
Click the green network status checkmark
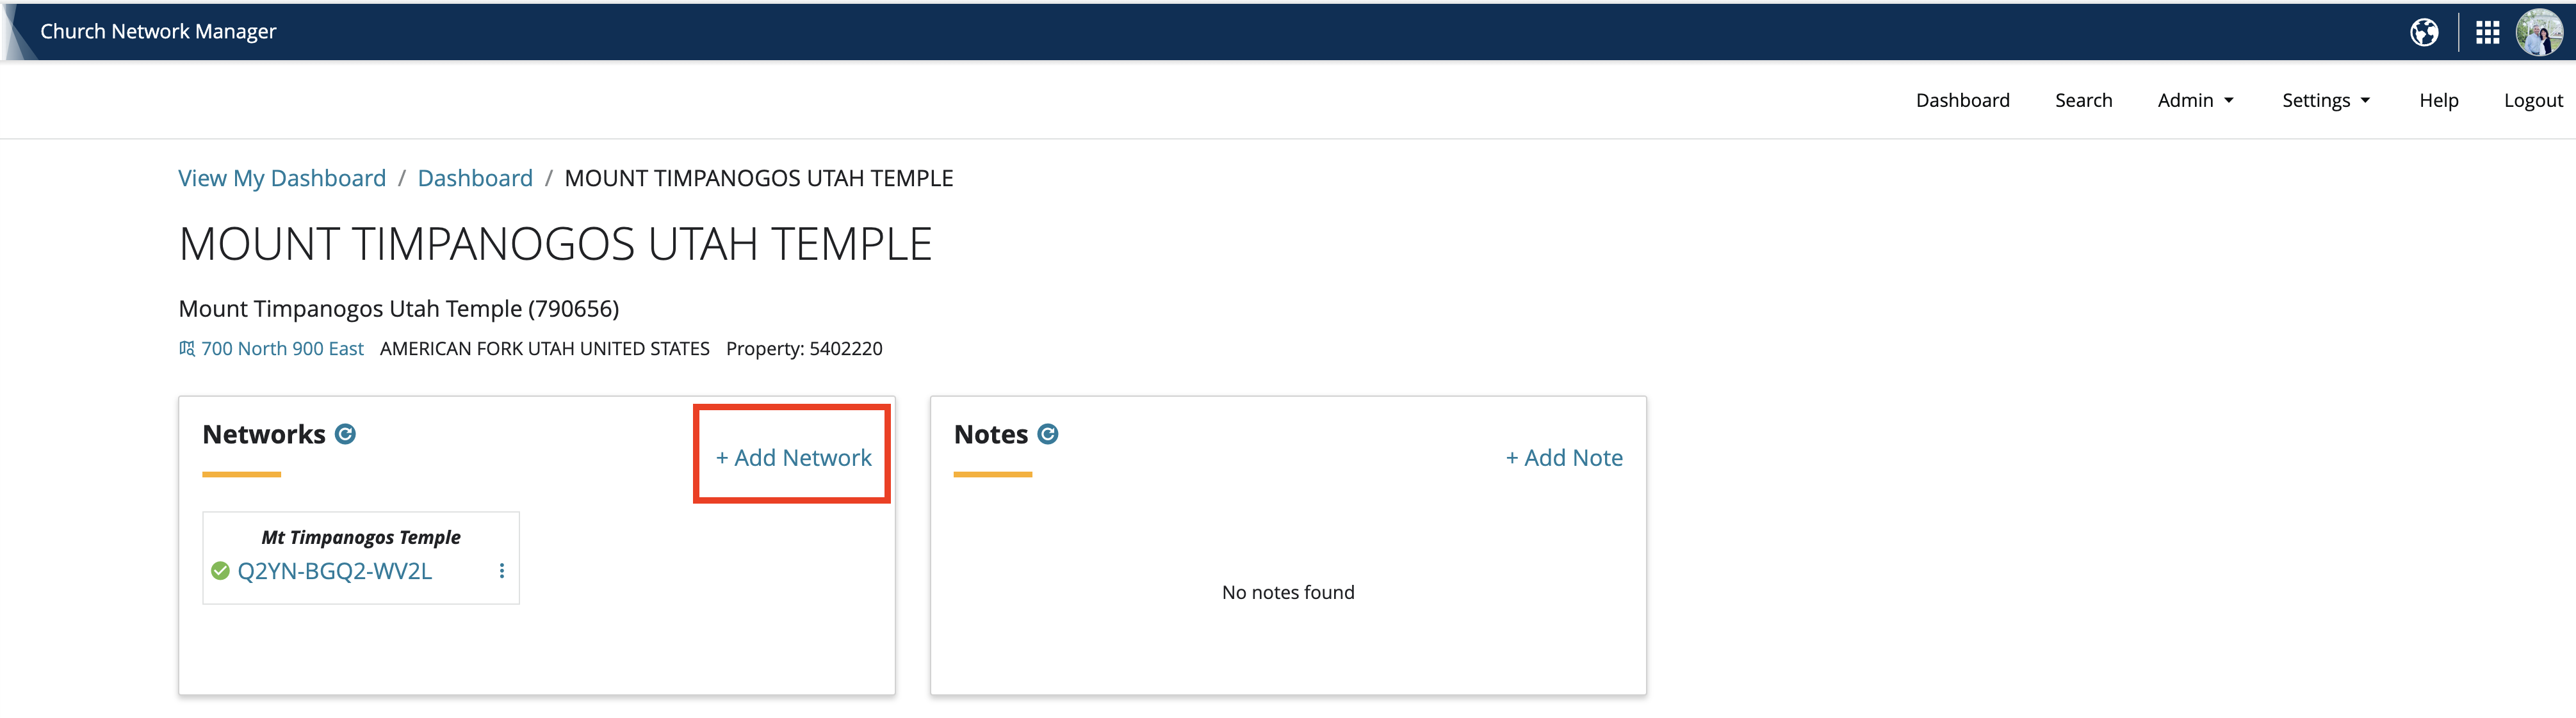(220, 571)
